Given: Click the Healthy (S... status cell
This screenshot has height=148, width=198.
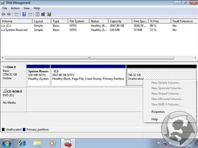Looking at the screenshot, I should [x=99, y=30].
